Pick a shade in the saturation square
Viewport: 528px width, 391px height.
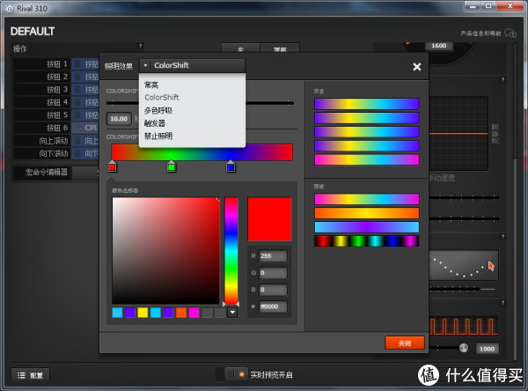(165, 250)
